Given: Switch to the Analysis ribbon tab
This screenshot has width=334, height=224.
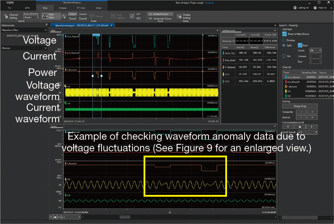Looking at the screenshot, I should tap(63, 7).
